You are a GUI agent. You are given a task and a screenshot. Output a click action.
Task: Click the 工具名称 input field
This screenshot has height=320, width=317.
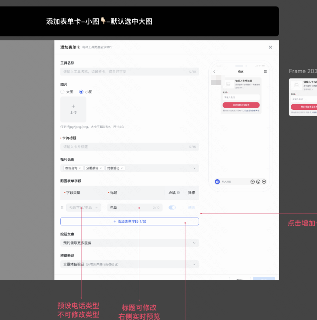point(130,71)
